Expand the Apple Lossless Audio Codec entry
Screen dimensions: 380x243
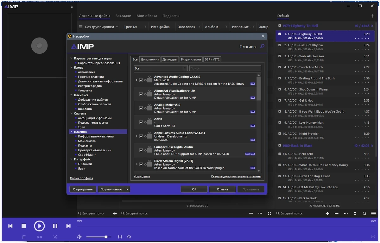pos(136,136)
